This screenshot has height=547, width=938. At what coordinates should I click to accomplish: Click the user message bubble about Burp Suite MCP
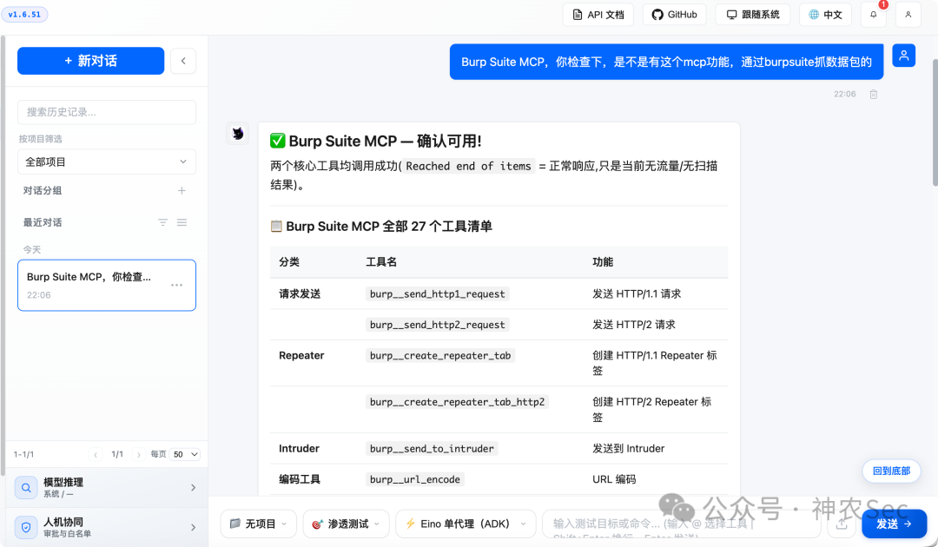[666, 62]
